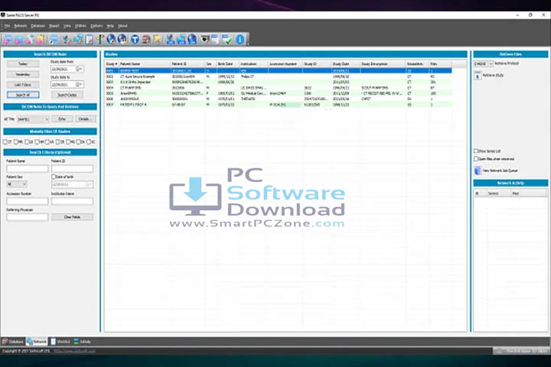Switch to the Network bottom tab
Image resolution: width=551 pixels, height=367 pixels.
37,341
